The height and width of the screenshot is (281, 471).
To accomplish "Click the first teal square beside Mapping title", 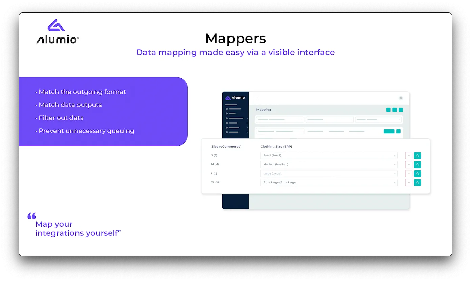I will (388, 110).
